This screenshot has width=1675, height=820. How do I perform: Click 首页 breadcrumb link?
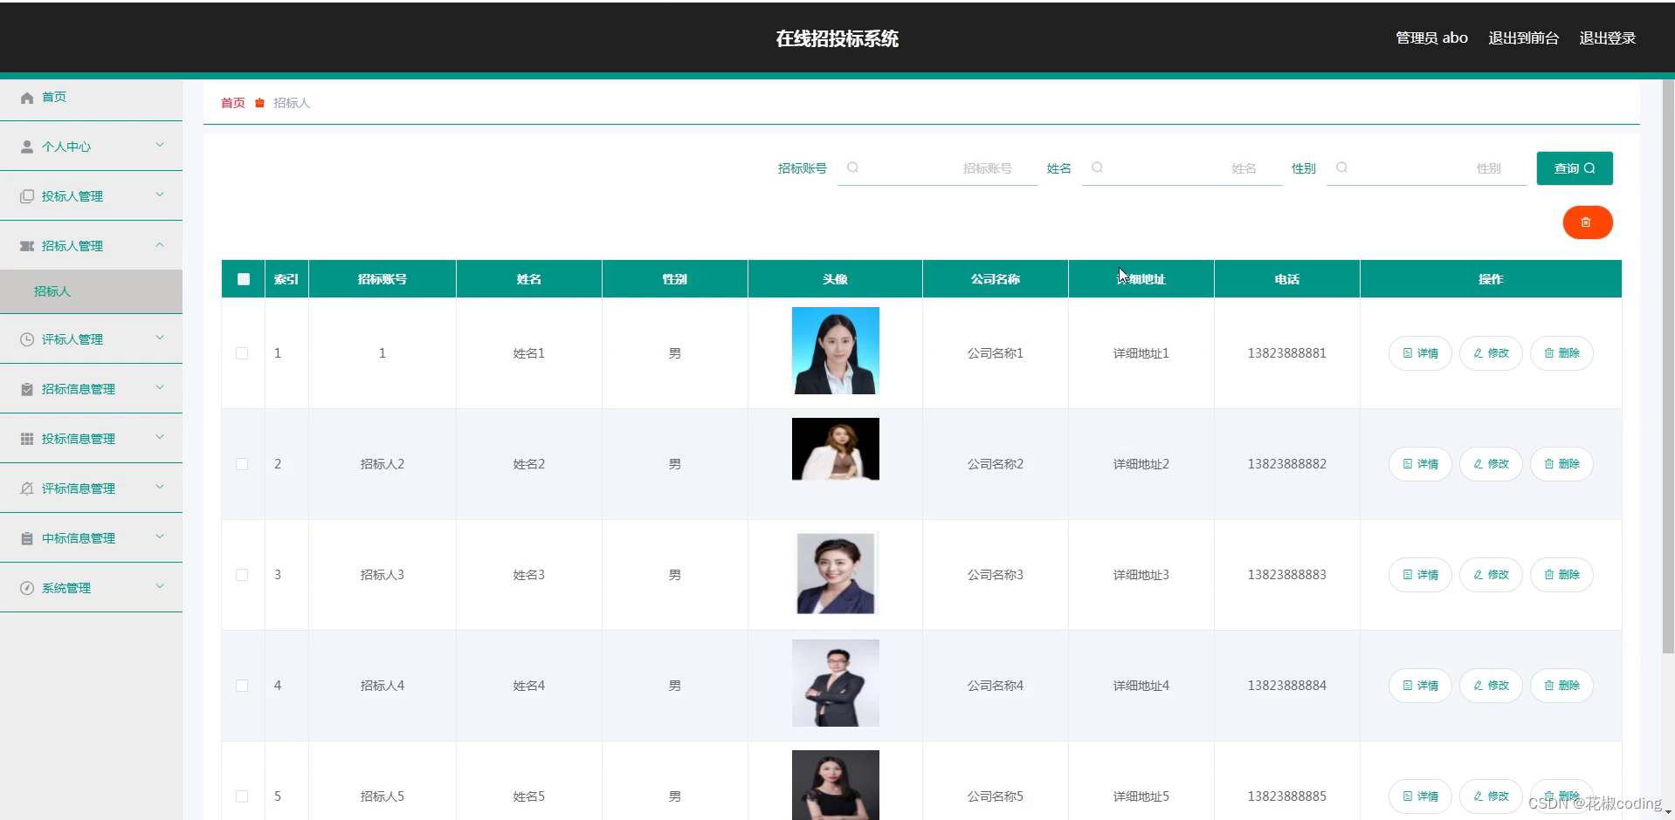click(x=233, y=103)
